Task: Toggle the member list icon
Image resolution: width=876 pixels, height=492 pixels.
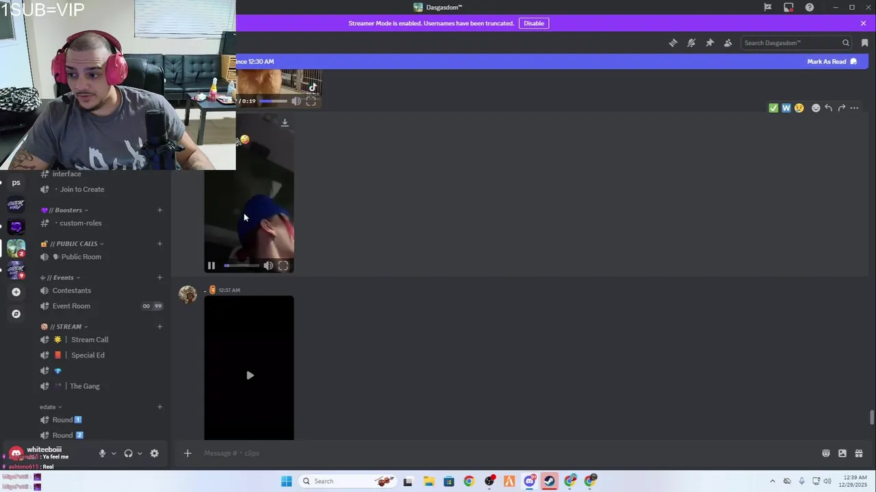Action: [728, 43]
